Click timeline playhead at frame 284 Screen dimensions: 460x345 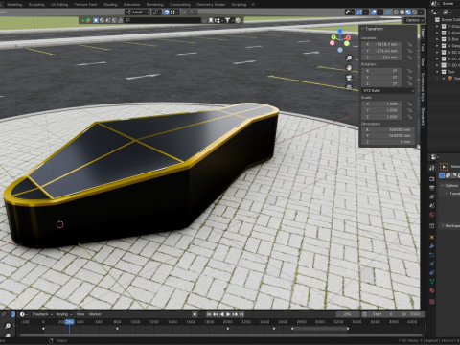pos(69,322)
